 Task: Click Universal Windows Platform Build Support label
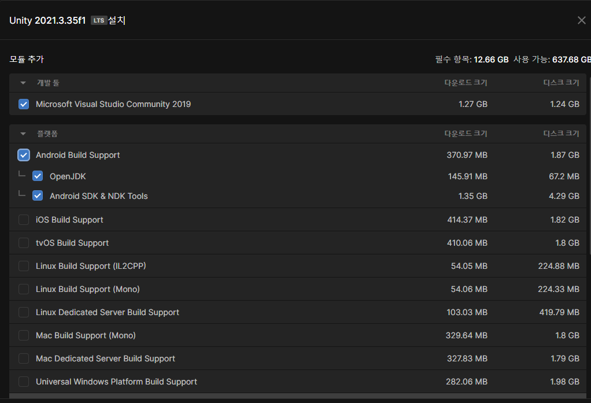tap(116, 382)
